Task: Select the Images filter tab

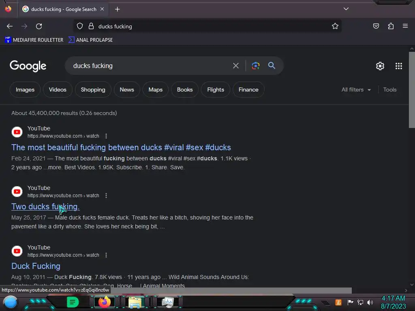Action: [x=25, y=89]
